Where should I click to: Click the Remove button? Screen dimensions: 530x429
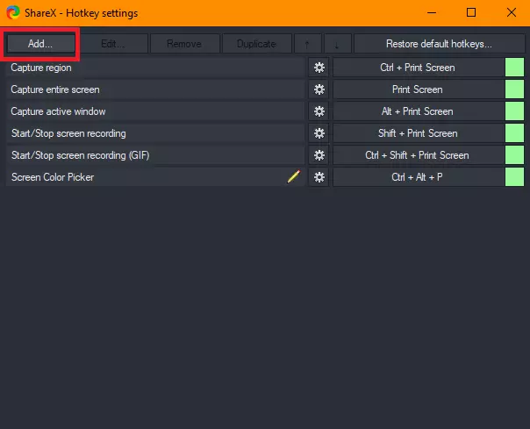(x=184, y=44)
